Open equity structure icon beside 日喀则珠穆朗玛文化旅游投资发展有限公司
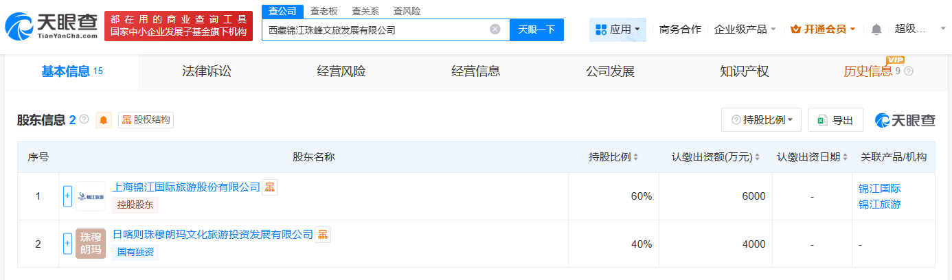 pos(323,234)
